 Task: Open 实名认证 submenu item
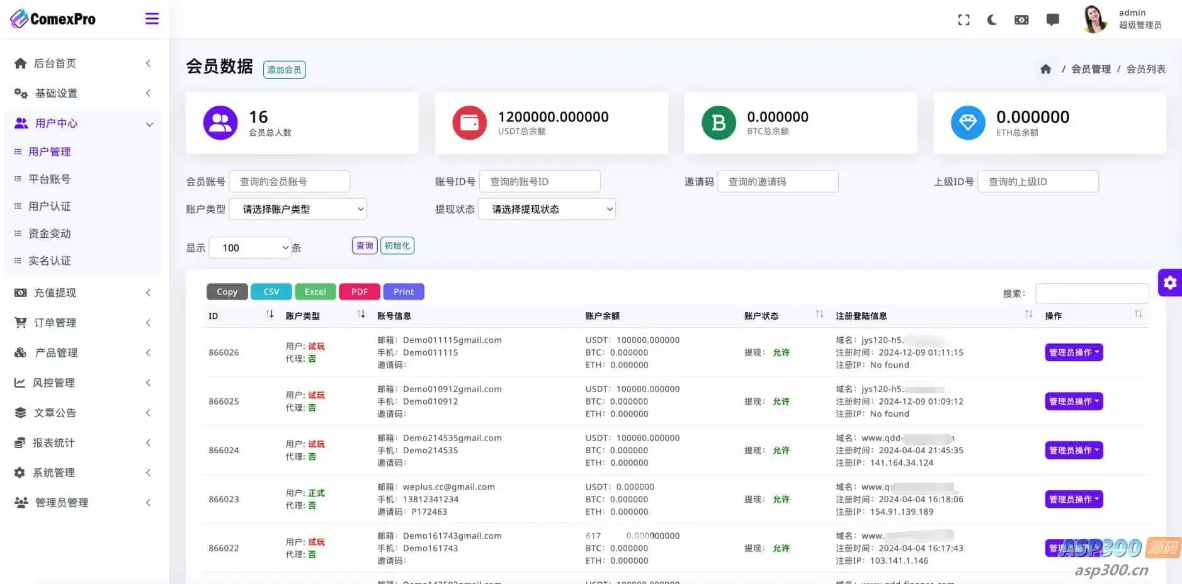point(50,261)
